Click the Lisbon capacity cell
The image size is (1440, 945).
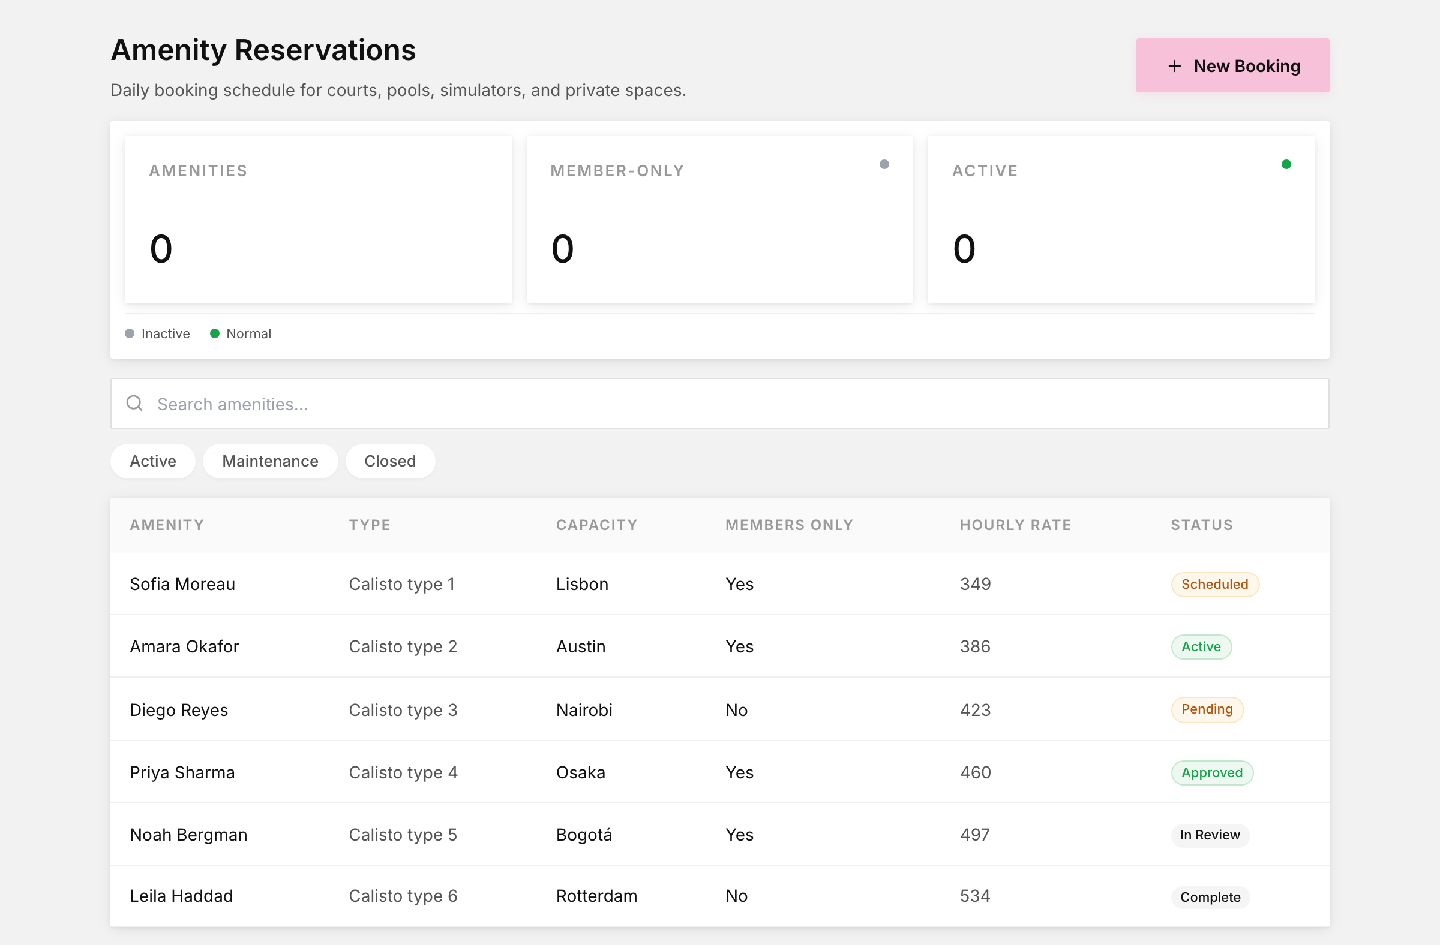tap(582, 585)
